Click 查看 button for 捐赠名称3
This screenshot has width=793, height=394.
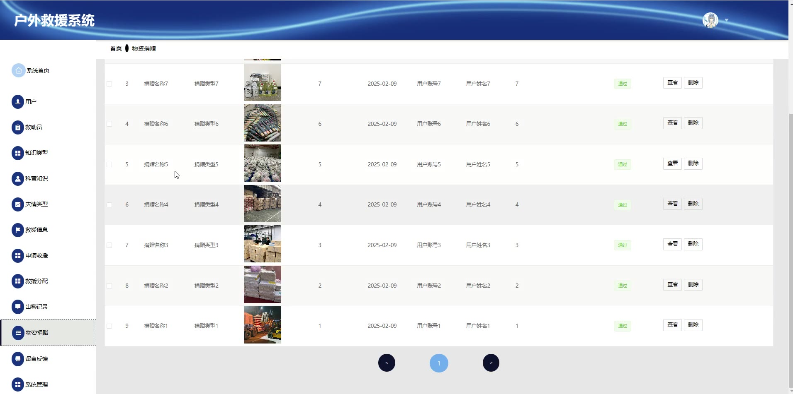pos(672,244)
